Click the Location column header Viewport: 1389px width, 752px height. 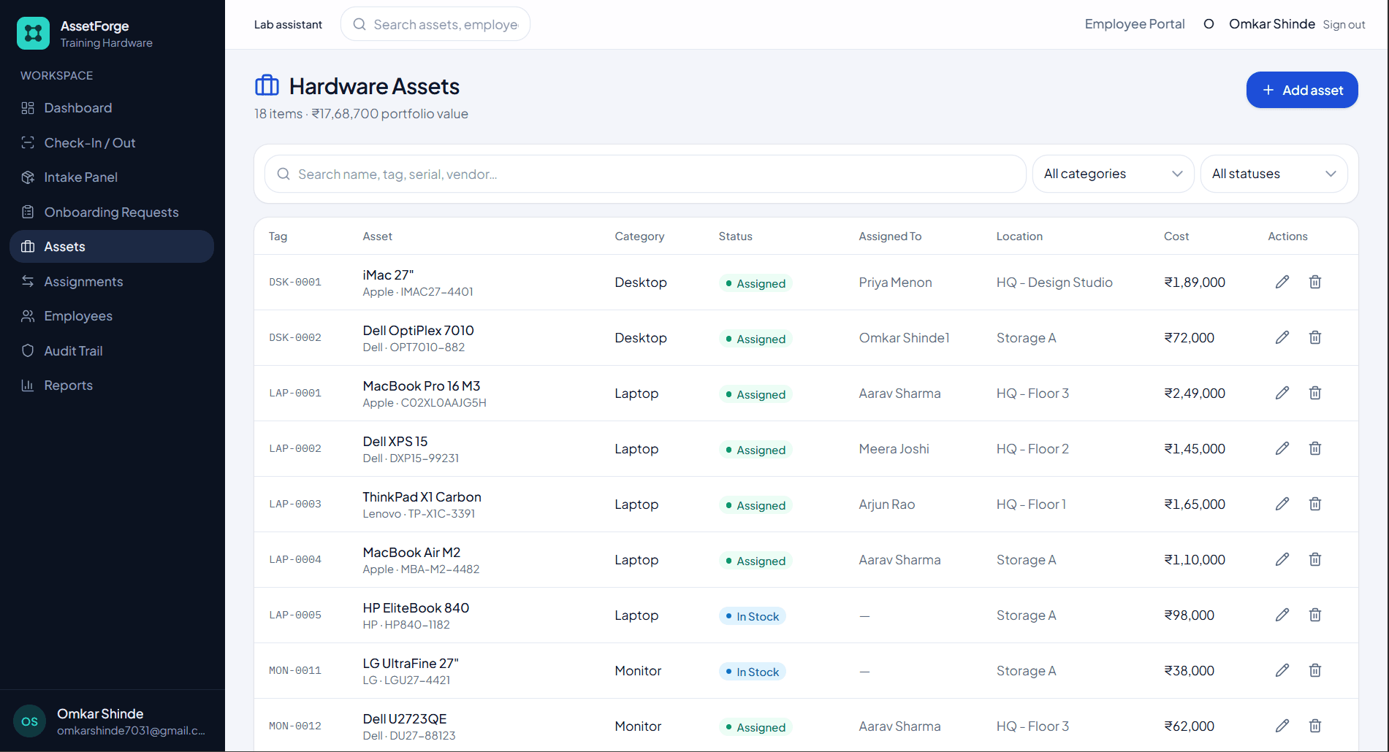pos(1019,237)
